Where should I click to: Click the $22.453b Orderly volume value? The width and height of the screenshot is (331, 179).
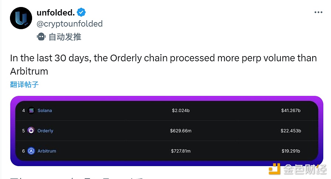coord(291,131)
